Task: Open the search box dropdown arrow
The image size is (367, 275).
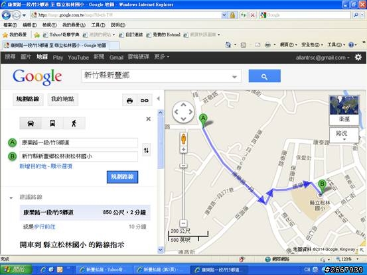Action: [x=234, y=77]
